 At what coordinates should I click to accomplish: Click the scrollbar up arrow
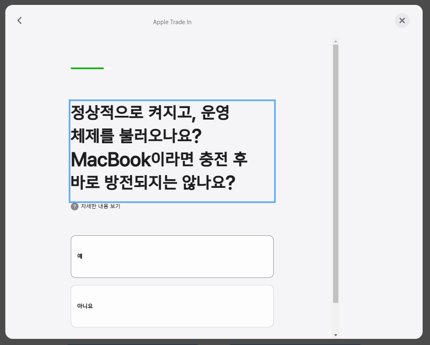[x=335, y=41]
